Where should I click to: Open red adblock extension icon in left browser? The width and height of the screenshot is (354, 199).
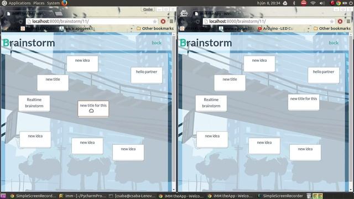point(163,22)
